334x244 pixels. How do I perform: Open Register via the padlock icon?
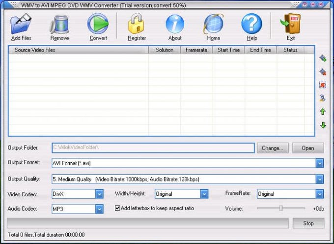[x=136, y=24]
